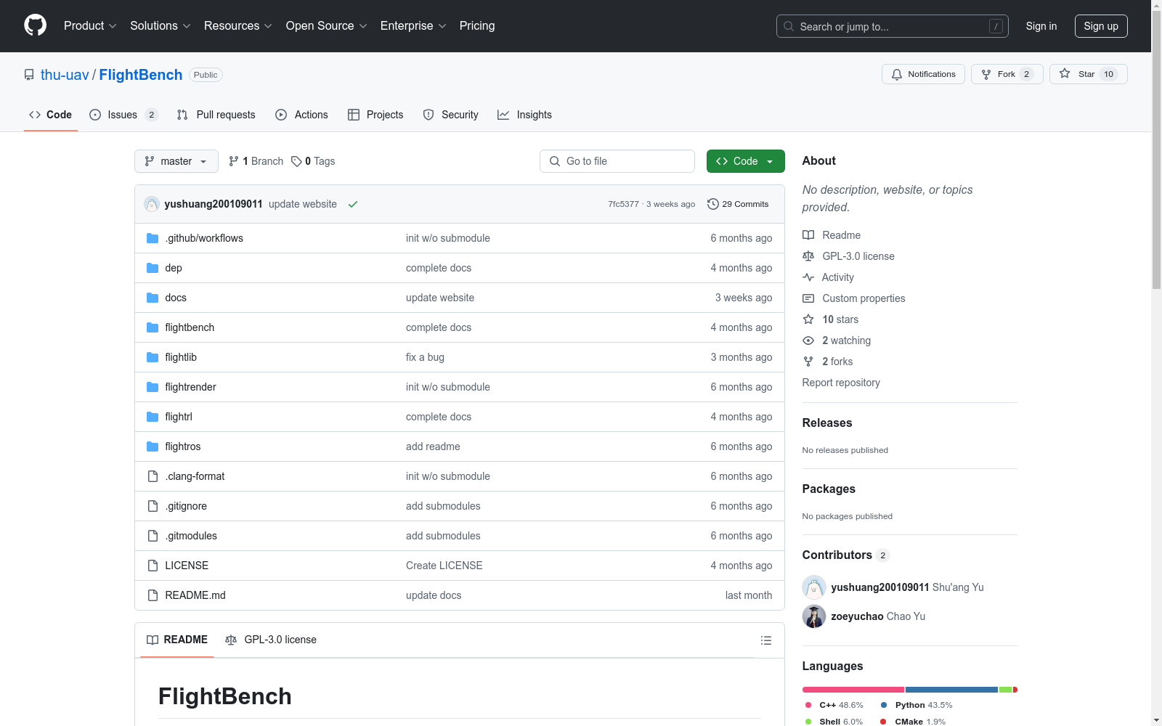This screenshot has height=726, width=1162.
Task: Click Sign in
Action: point(1041,26)
